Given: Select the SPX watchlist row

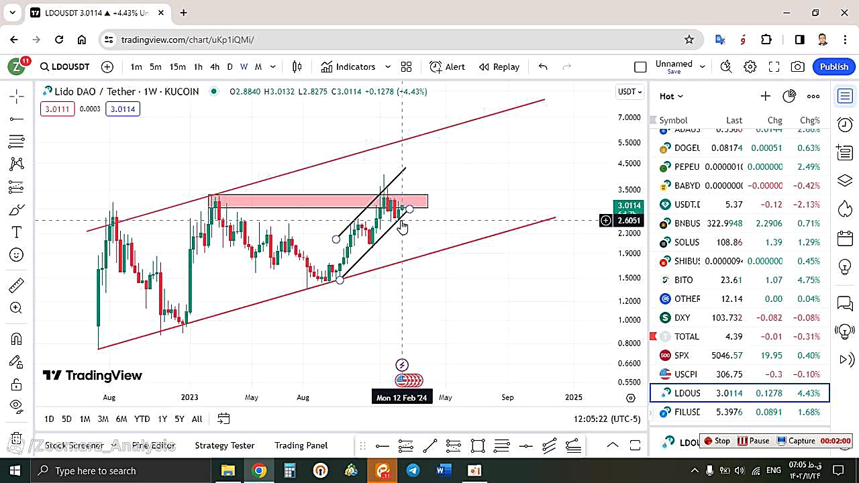Looking at the screenshot, I should [740, 355].
